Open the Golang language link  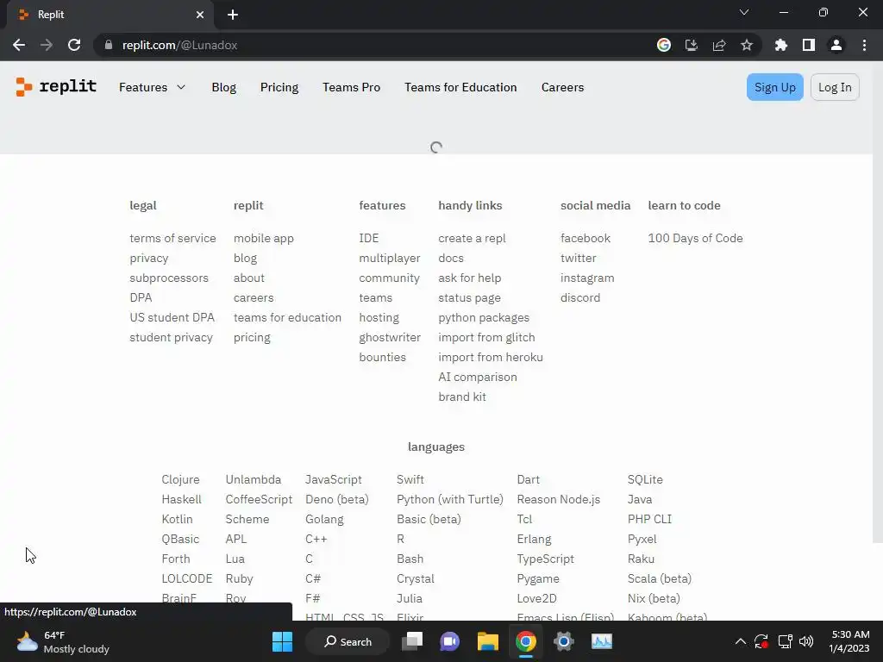pos(324,519)
